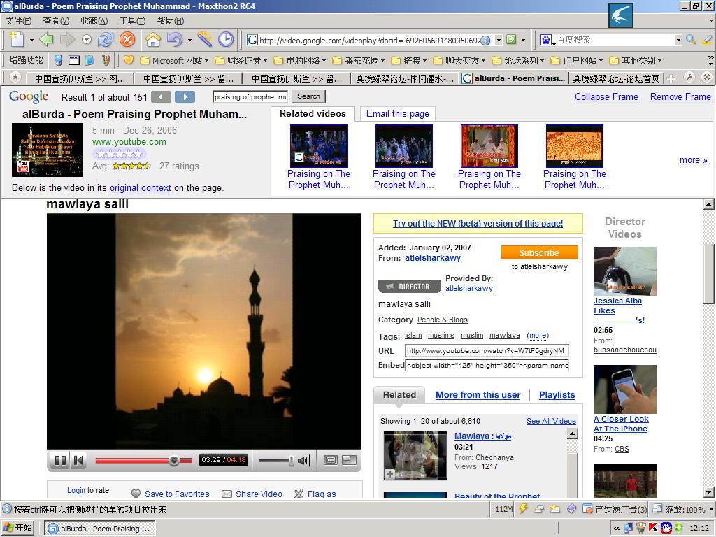Click the purple diamond status bar icon
The image size is (716, 537).
[571, 509]
